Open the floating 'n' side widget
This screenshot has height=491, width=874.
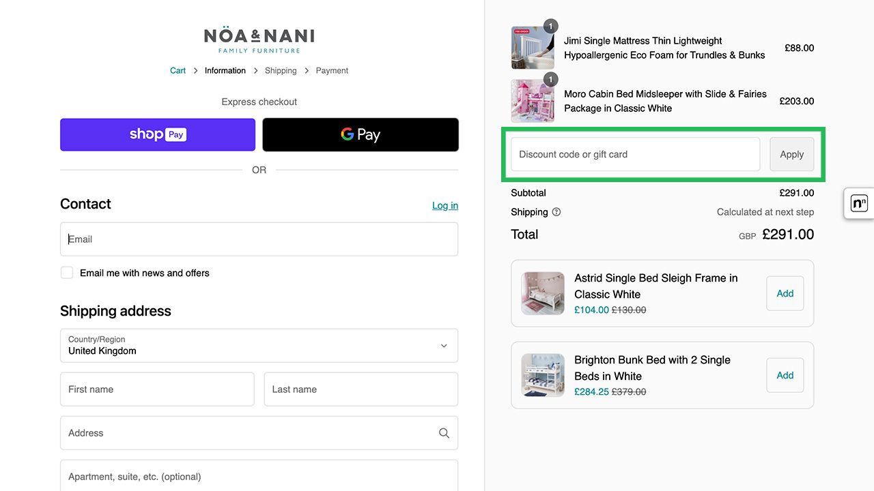(859, 203)
